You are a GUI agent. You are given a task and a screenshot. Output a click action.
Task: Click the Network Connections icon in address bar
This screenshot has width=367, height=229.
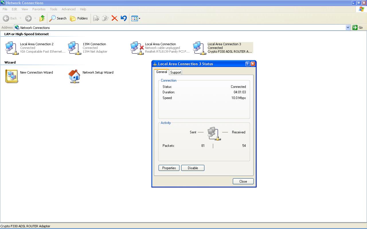pyautogui.click(x=17, y=27)
